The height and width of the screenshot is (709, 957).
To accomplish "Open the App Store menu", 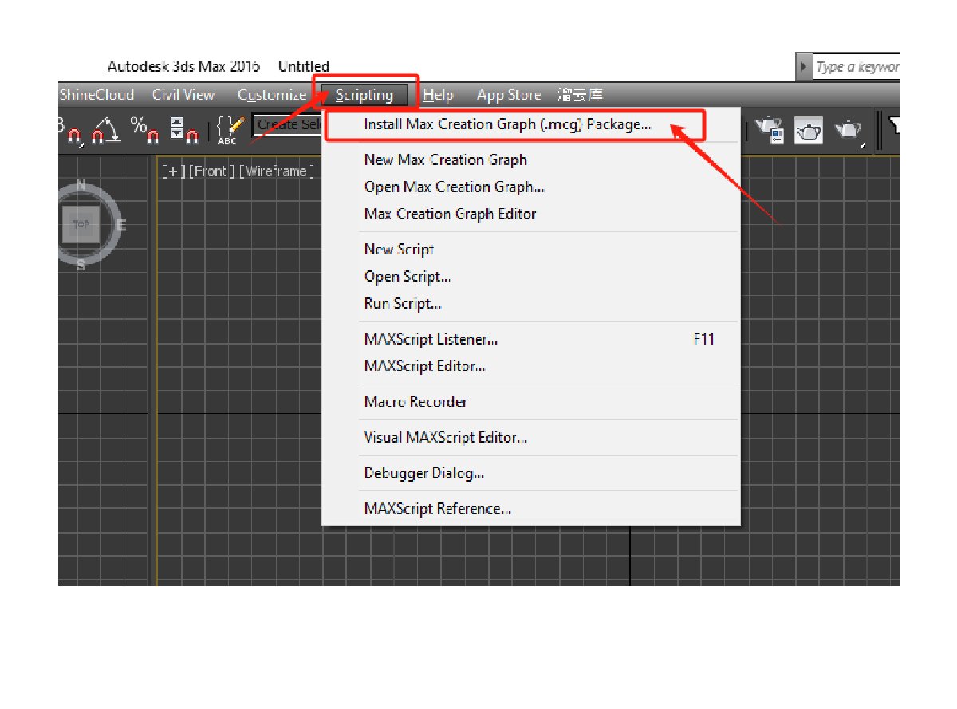I will click(x=508, y=95).
